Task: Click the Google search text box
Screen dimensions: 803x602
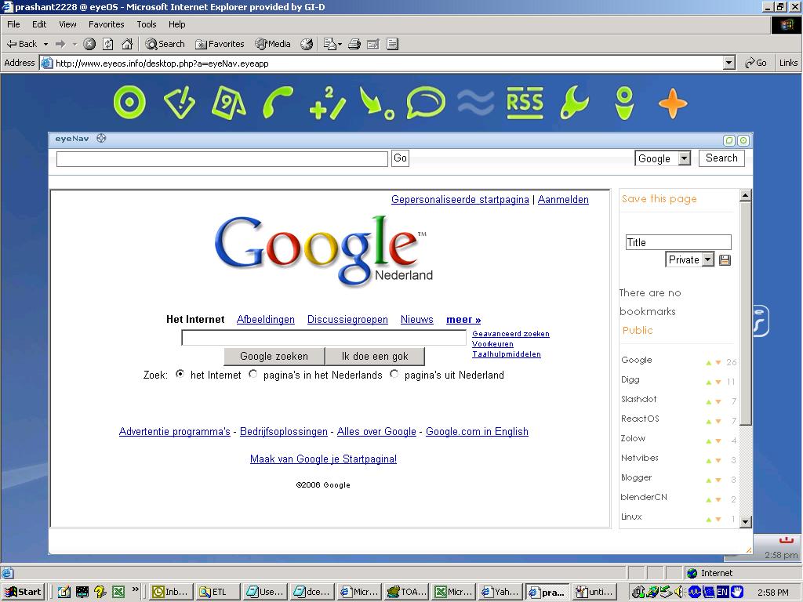Action: (x=324, y=338)
